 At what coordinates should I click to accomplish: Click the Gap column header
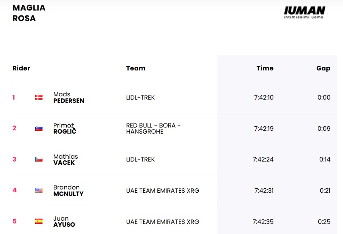click(323, 68)
